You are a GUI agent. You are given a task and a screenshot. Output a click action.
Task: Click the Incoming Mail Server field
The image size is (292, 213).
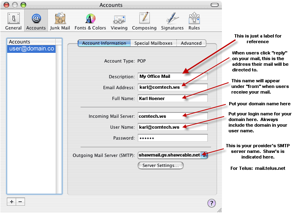(172, 116)
